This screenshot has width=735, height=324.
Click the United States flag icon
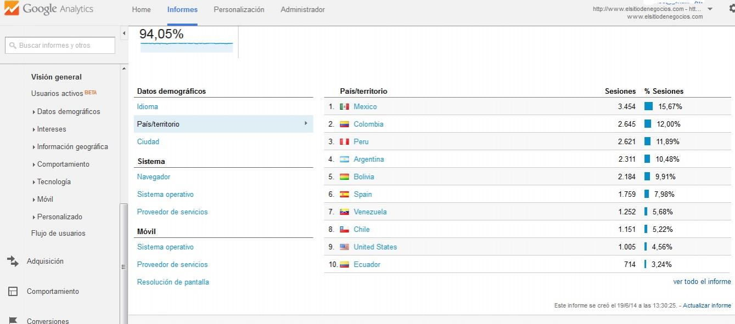click(345, 247)
